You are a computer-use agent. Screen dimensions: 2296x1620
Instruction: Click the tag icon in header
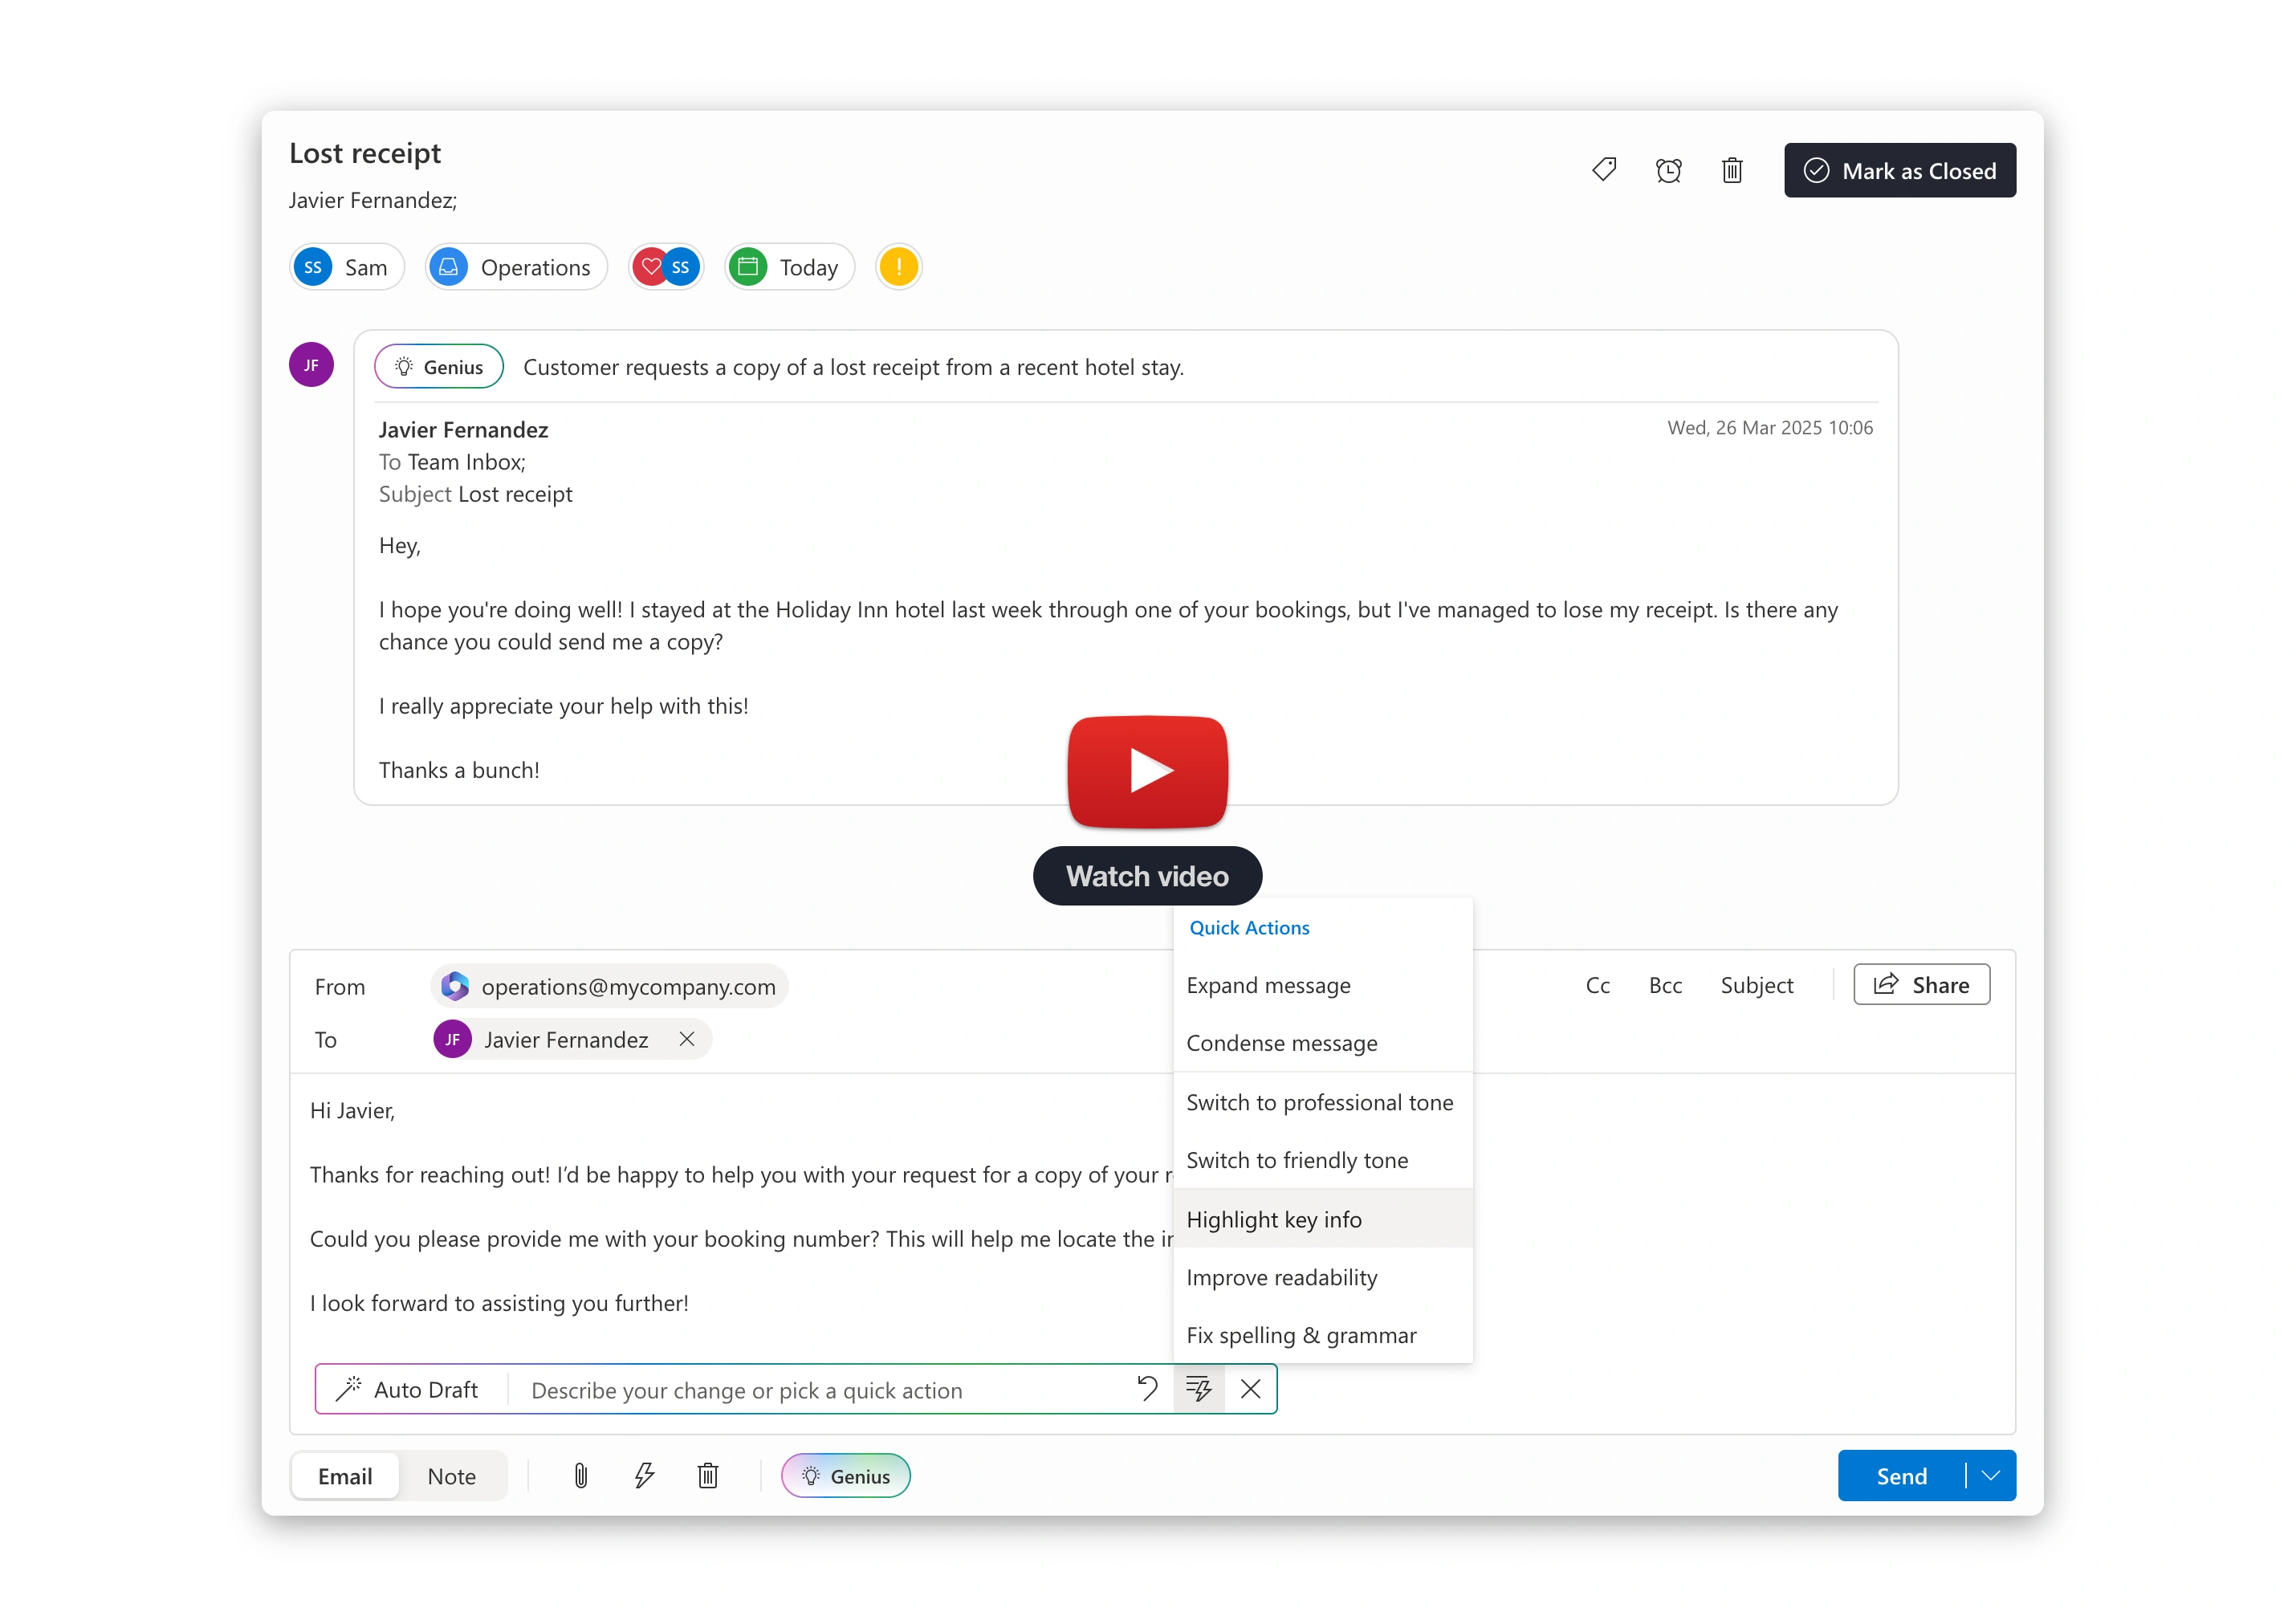tap(1604, 170)
